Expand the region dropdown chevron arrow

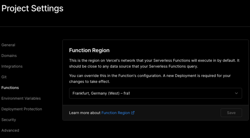(x=236, y=93)
